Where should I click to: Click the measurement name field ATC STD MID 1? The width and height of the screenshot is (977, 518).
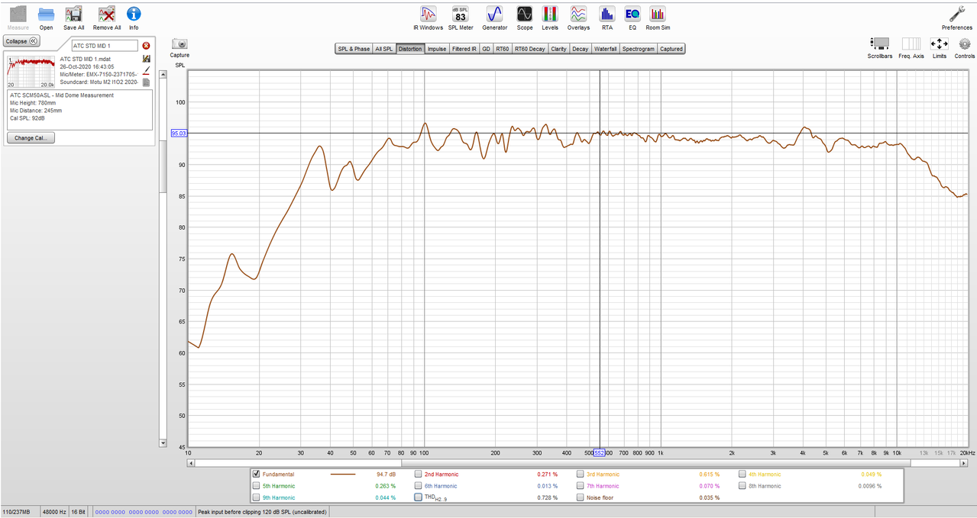104,46
